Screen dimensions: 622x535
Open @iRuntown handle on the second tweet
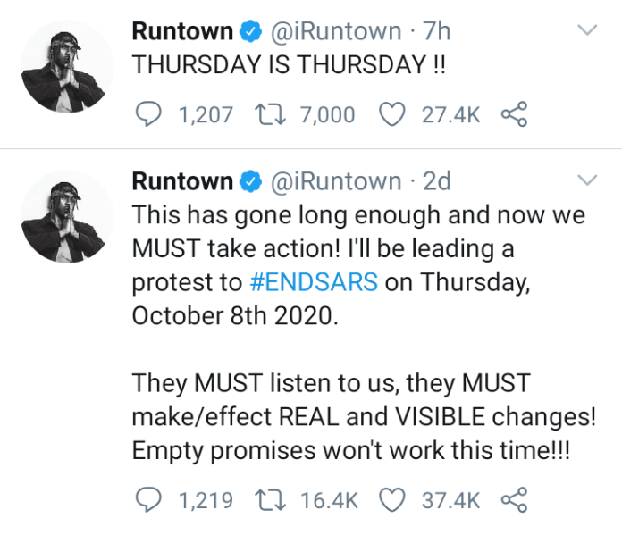click(x=334, y=181)
